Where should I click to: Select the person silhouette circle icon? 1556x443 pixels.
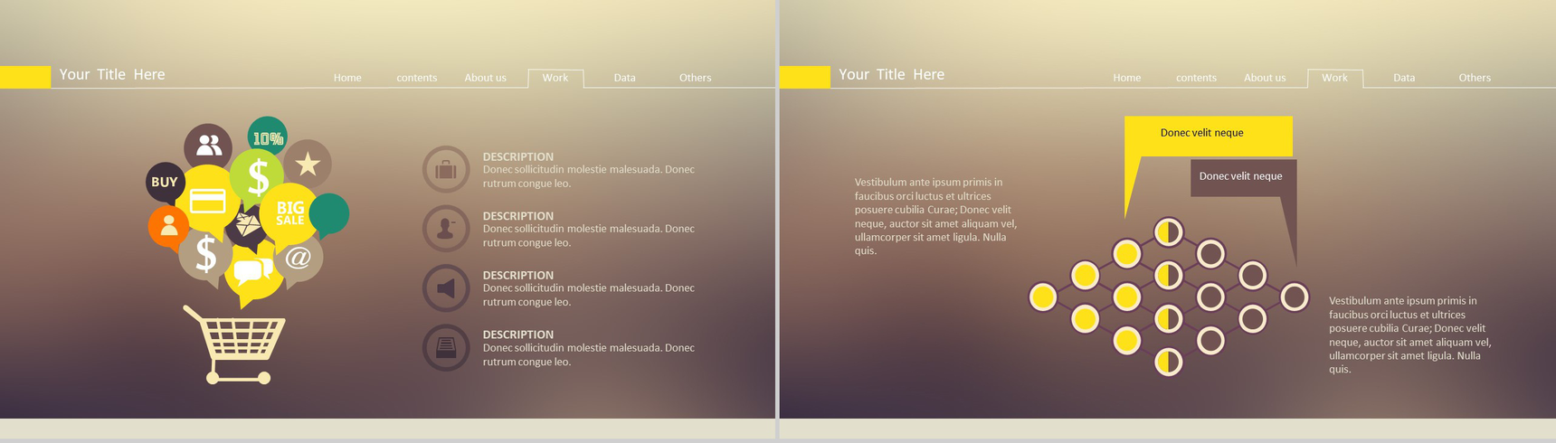446,229
